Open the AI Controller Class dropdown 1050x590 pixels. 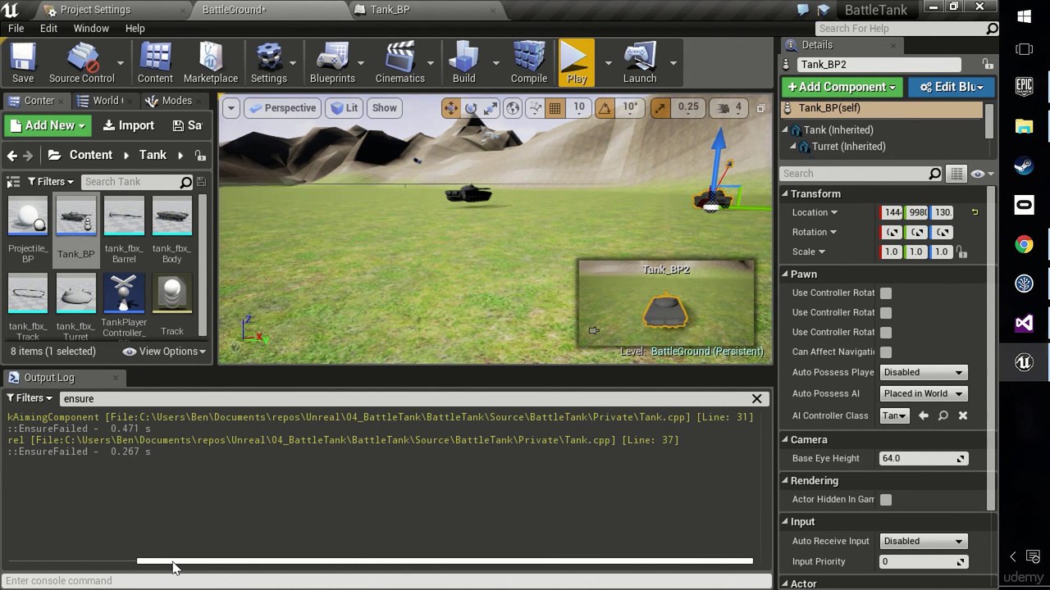point(894,416)
